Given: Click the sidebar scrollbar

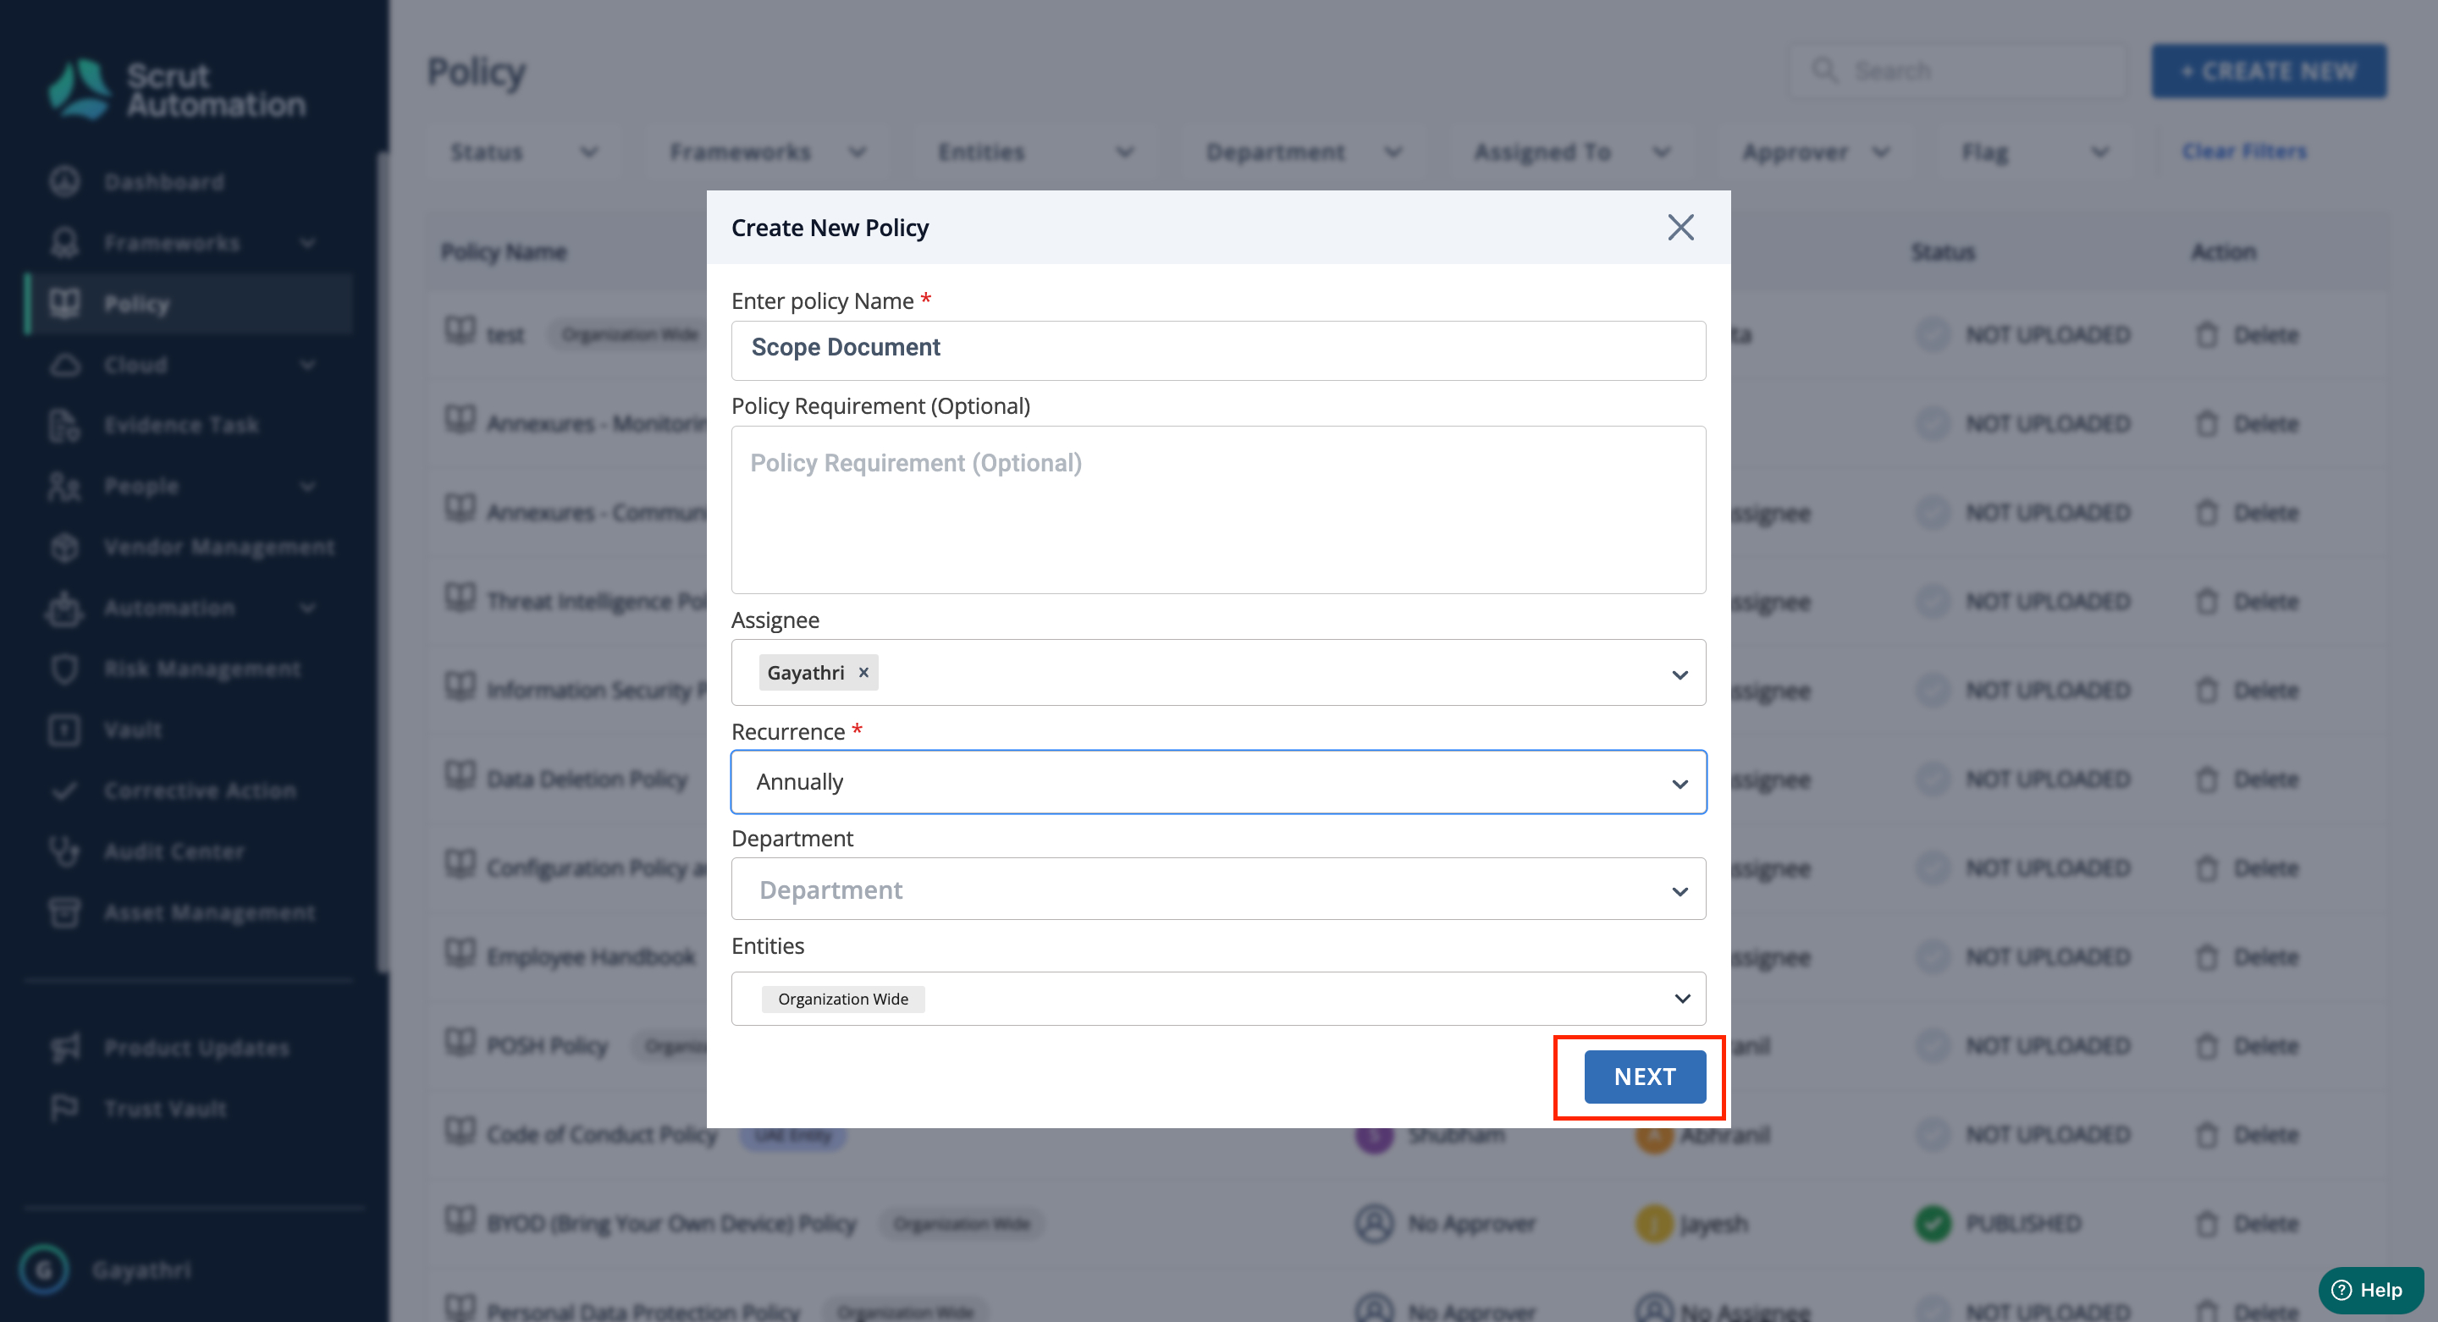Looking at the screenshot, I should point(383,562).
